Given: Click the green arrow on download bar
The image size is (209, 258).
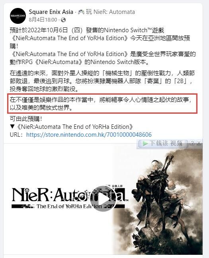Looking at the screenshot, I should click(145, 144).
